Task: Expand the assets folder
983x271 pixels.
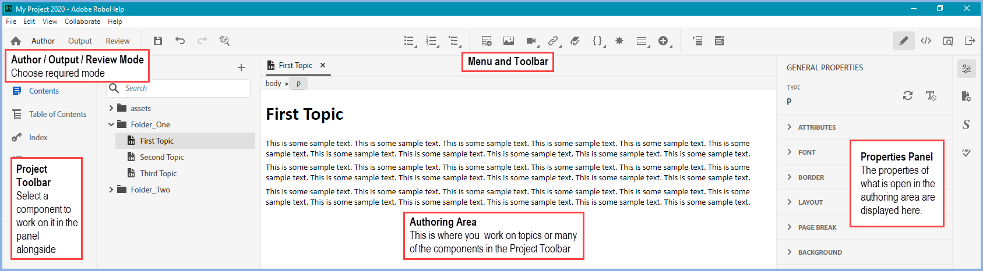Action: tap(111, 108)
